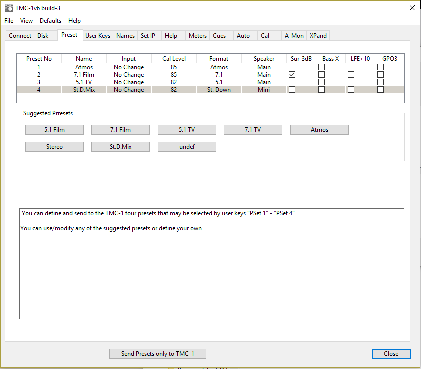The width and height of the screenshot is (421, 369).
Task: Switch to the User Keys tab
Action: [x=98, y=36]
